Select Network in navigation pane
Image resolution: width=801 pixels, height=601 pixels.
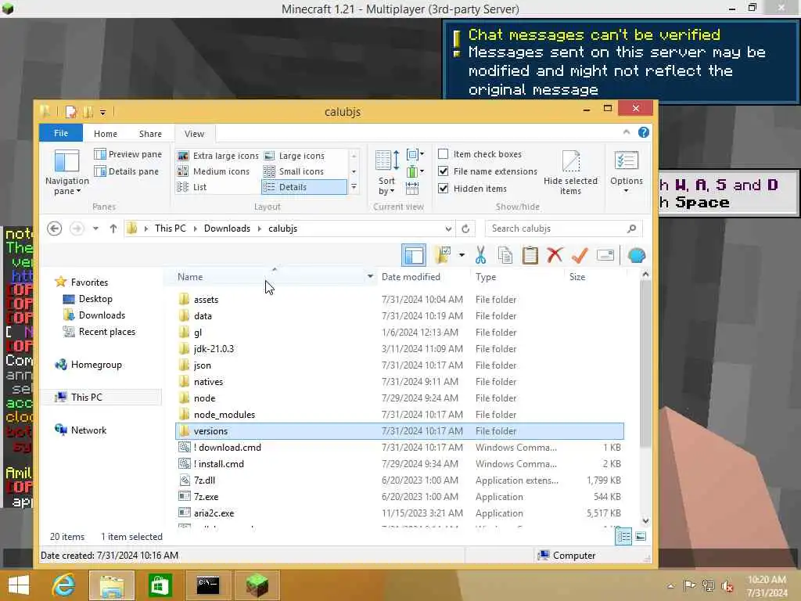click(x=88, y=430)
